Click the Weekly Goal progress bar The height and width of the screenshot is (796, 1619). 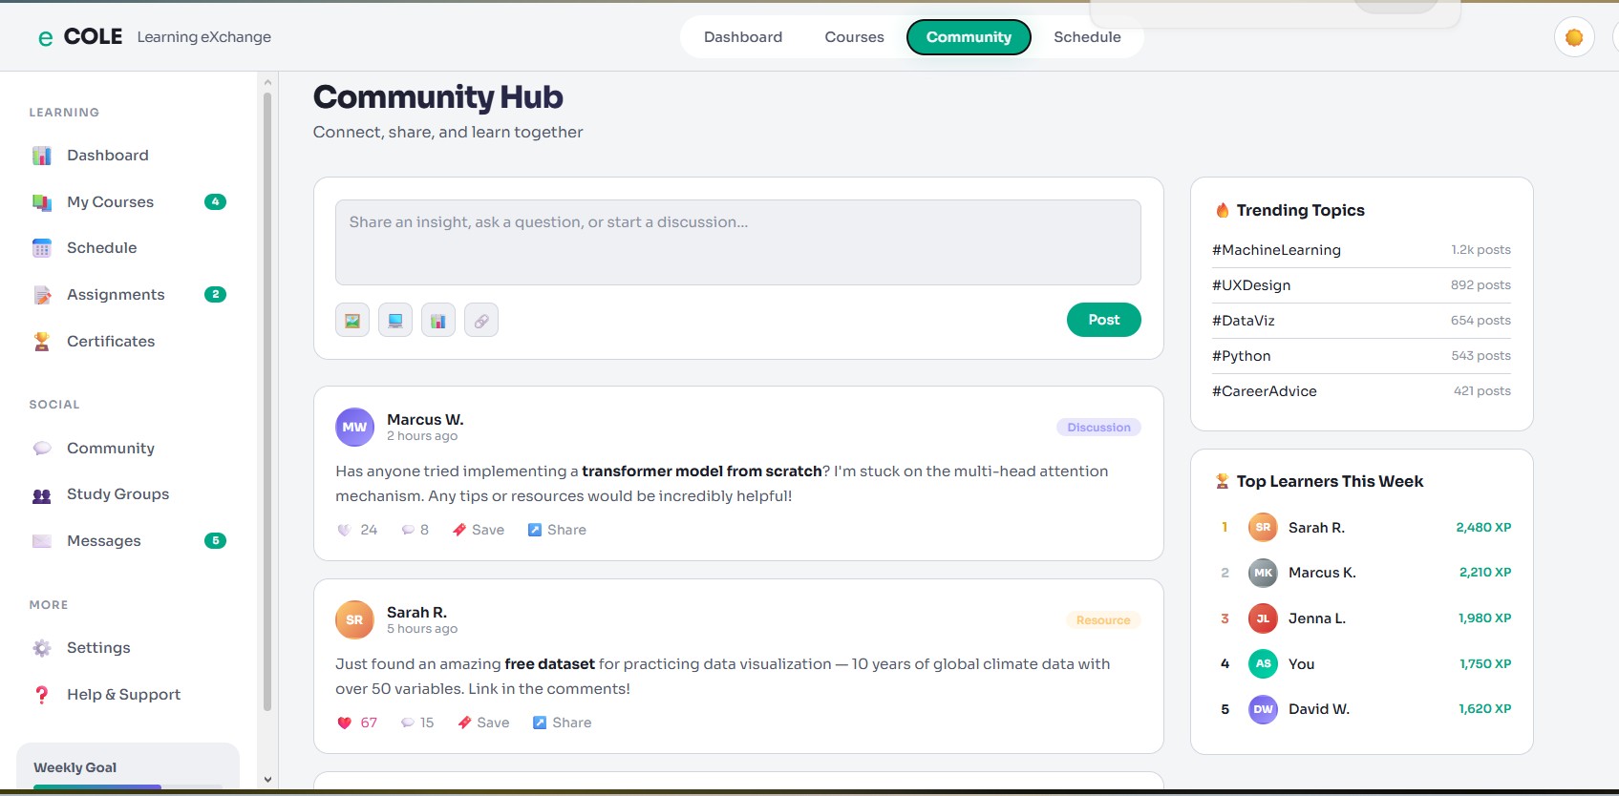coord(128,787)
